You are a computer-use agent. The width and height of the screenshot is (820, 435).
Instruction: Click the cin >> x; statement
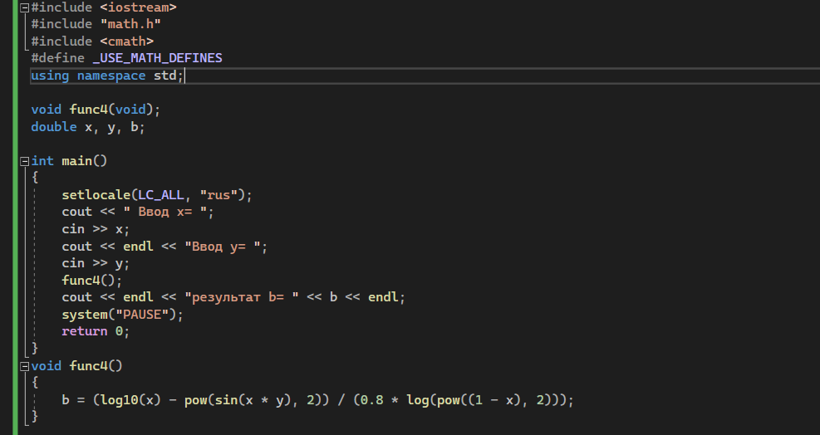(96, 229)
